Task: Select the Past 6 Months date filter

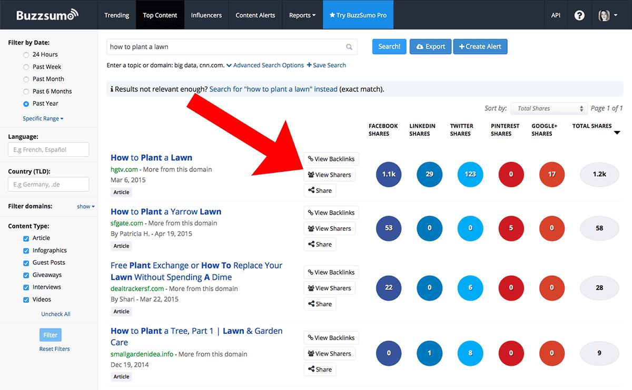Action: (26, 91)
